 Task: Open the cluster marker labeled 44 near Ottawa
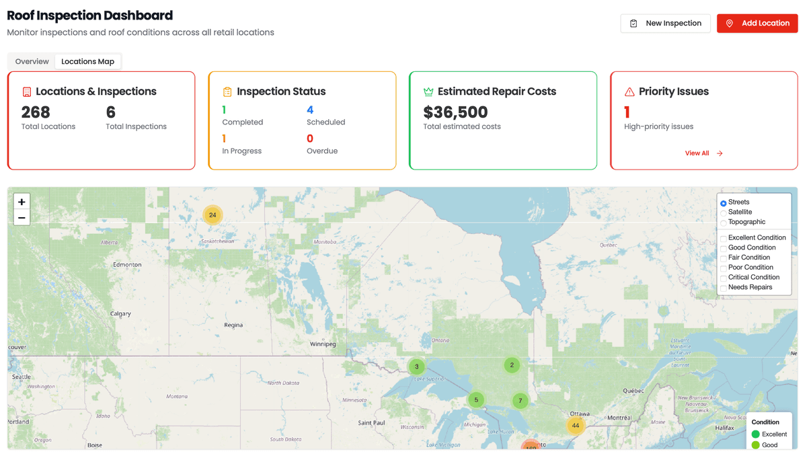[x=576, y=426]
